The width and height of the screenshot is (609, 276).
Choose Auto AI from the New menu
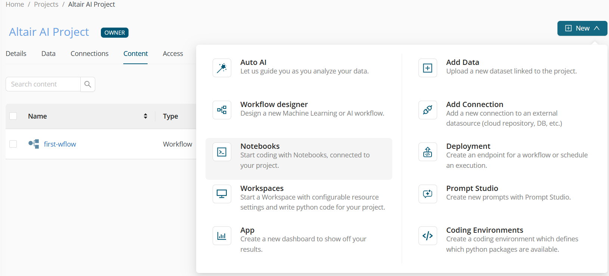(299, 67)
